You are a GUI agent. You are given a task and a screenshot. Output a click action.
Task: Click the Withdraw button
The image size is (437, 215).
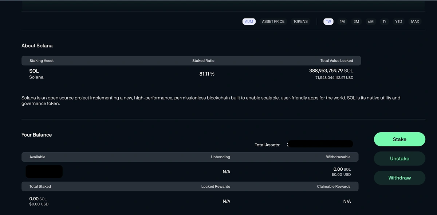[x=399, y=178]
